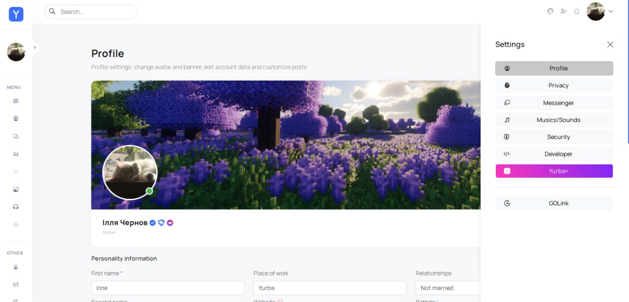Click the Profile page heading
The image size is (629, 302).
coord(108,54)
